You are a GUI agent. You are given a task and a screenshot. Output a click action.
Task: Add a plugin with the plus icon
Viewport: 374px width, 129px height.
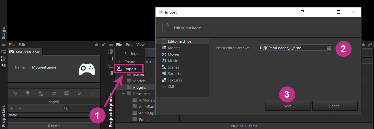click(12, 108)
